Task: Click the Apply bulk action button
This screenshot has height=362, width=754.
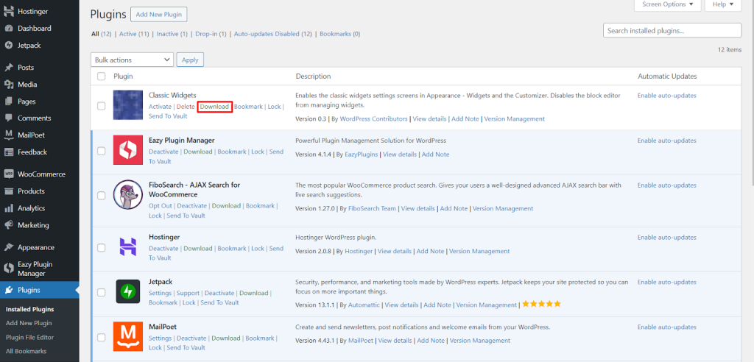Action: 191,60
